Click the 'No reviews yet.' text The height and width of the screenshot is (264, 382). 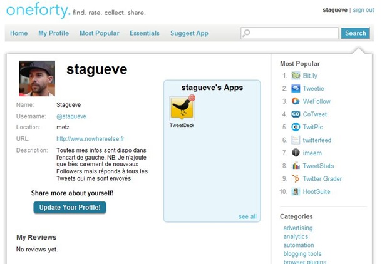coord(37,250)
